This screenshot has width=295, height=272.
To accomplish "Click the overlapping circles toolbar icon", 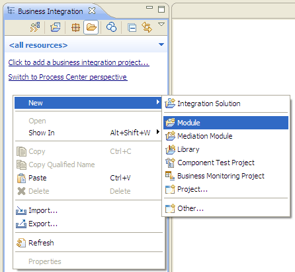I will coord(111,27).
